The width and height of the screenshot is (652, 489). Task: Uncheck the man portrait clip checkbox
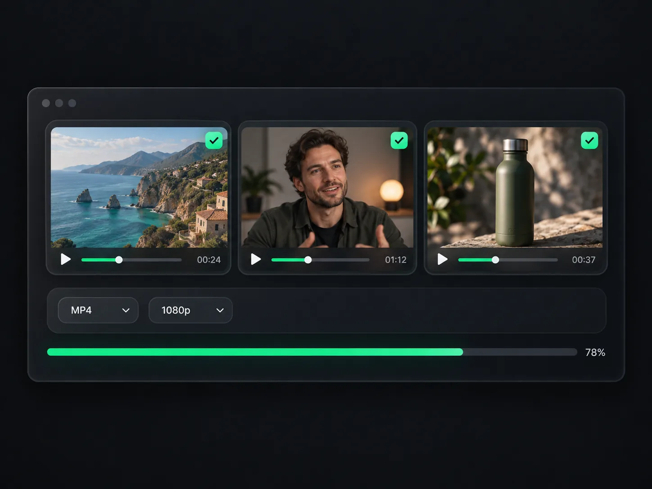tap(399, 140)
